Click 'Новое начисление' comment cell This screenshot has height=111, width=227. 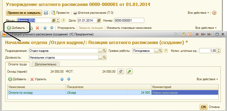(x=185, y=92)
